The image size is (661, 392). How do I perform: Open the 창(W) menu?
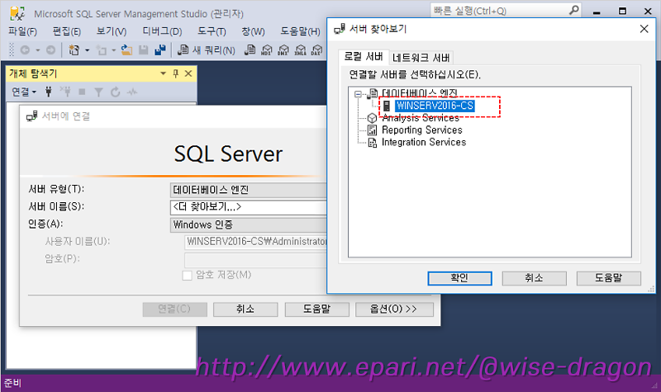click(253, 31)
